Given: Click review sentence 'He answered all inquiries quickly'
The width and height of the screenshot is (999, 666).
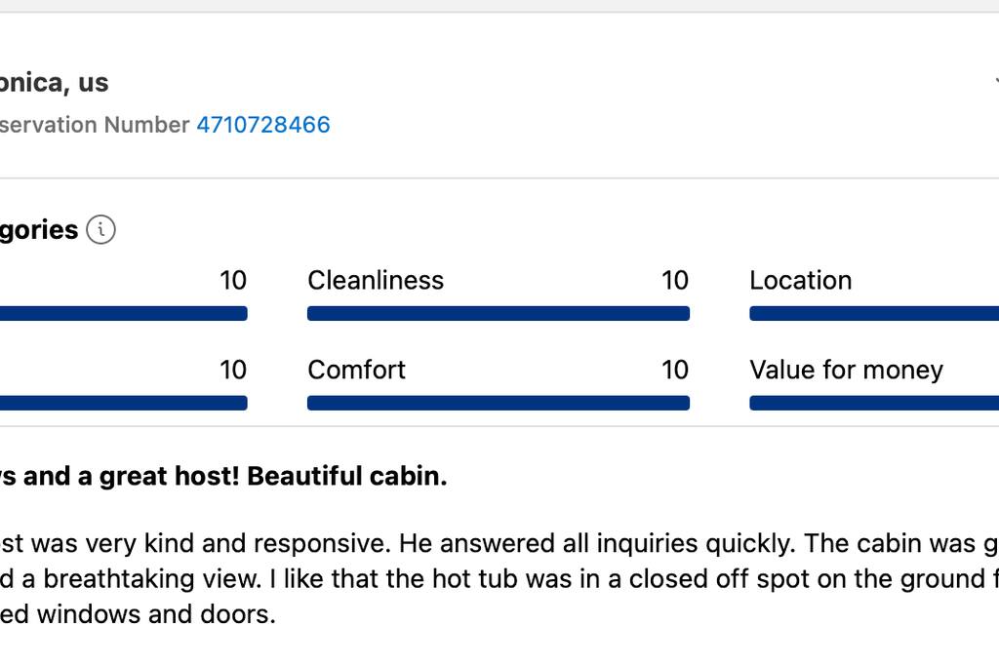Looking at the screenshot, I should pyautogui.click(x=597, y=543).
